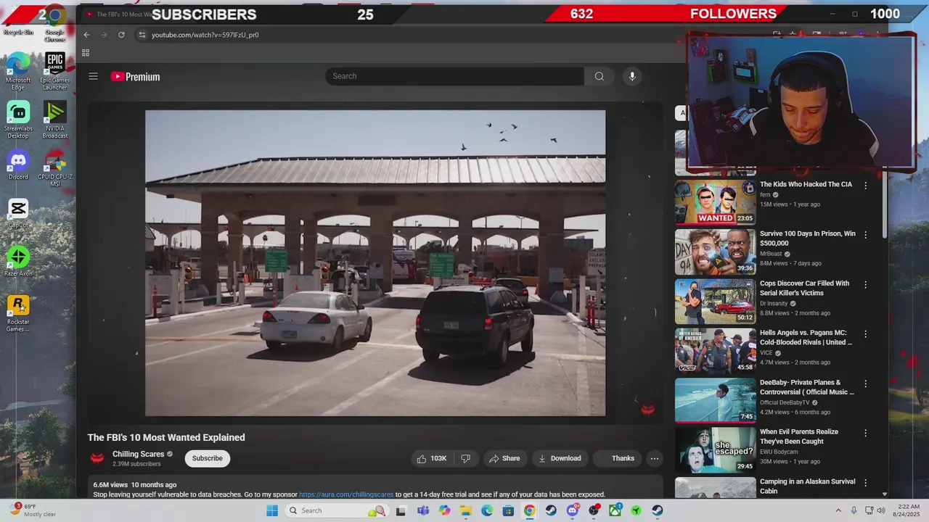Open the Xbox app from the taskbar
This screenshot has width=929, height=522.
pos(615,510)
